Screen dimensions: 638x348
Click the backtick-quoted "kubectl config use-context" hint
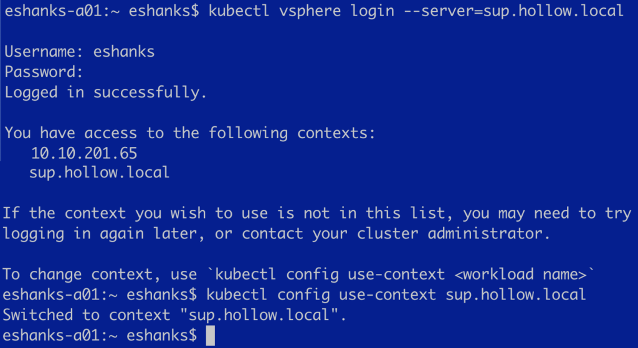323,274
